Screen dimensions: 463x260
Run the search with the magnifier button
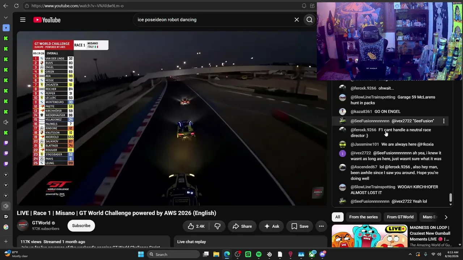pos(310,20)
